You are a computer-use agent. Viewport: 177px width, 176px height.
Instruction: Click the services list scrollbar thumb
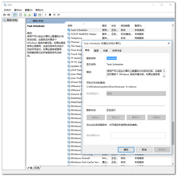173,133
